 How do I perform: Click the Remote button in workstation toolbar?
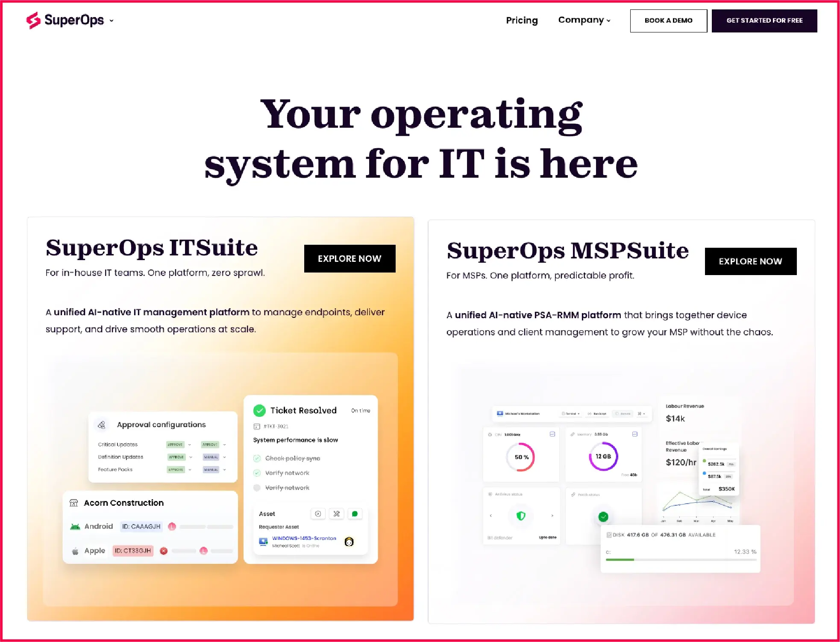[623, 413]
